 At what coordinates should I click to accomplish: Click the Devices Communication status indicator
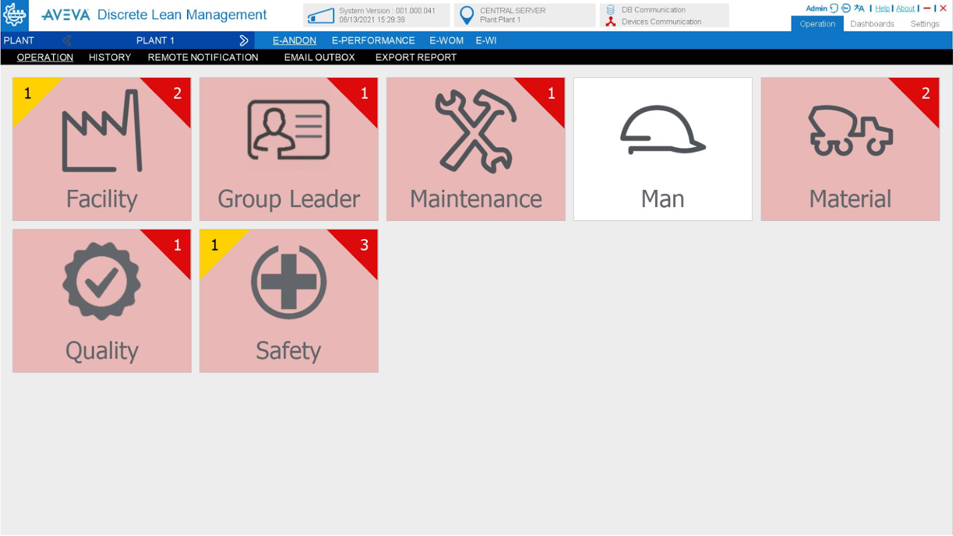(611, 21)
